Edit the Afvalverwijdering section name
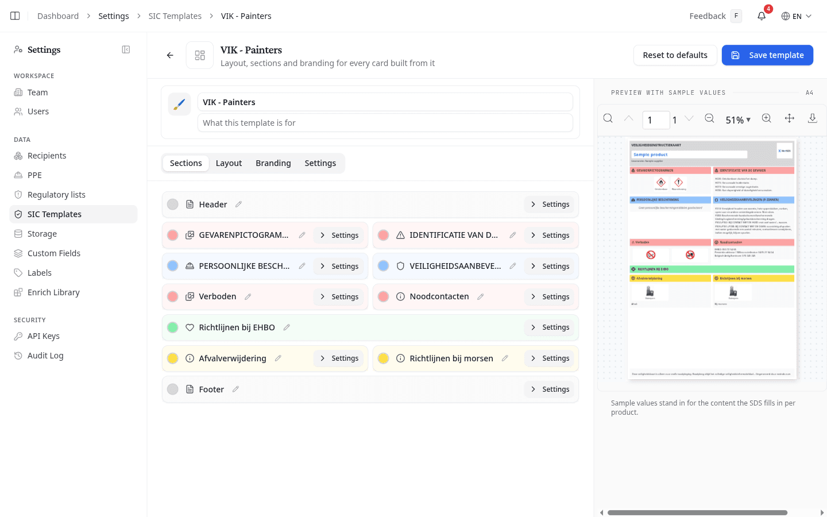 (278, 358)
